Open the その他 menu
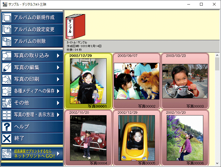The height and width of the screenshot is (167, 221). click(x=32, y=103)
